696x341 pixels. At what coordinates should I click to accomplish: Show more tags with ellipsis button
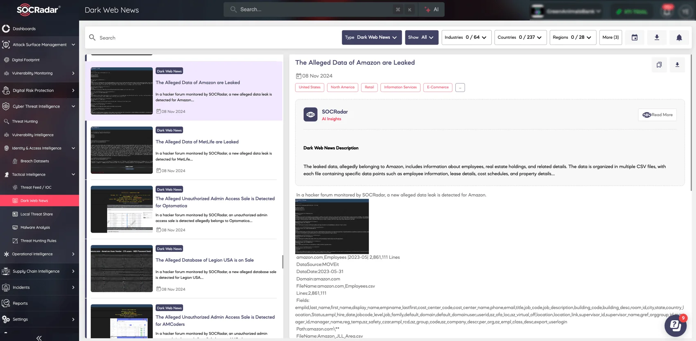click(x=460, y=87)
